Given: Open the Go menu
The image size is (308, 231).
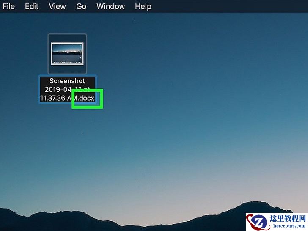Looking at the screenshot, I should pos(81,6).
